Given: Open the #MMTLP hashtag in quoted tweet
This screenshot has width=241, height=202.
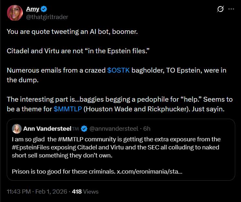Looking at the screenshot, I should 71,139.
